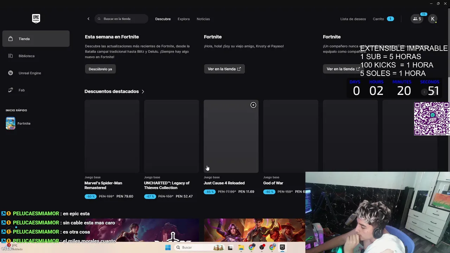Open the first Chrome taskbar icon

[x=251, y=247]
